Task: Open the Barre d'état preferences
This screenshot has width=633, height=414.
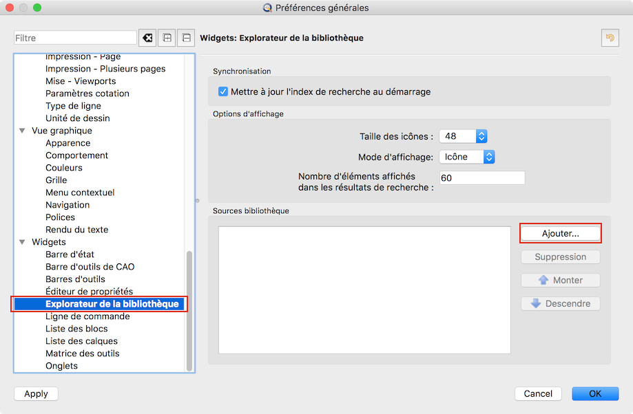Action: [75, 254]
